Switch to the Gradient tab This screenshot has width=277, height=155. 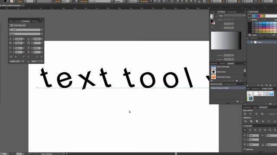[x=221, y=12]
